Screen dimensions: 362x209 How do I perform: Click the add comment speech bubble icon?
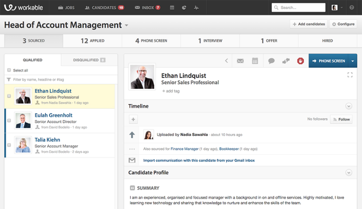[x=271, y=61]
